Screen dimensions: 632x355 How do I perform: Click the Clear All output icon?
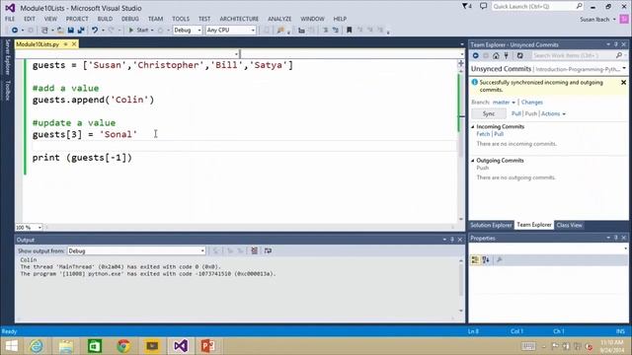click(x=255, y=250)
